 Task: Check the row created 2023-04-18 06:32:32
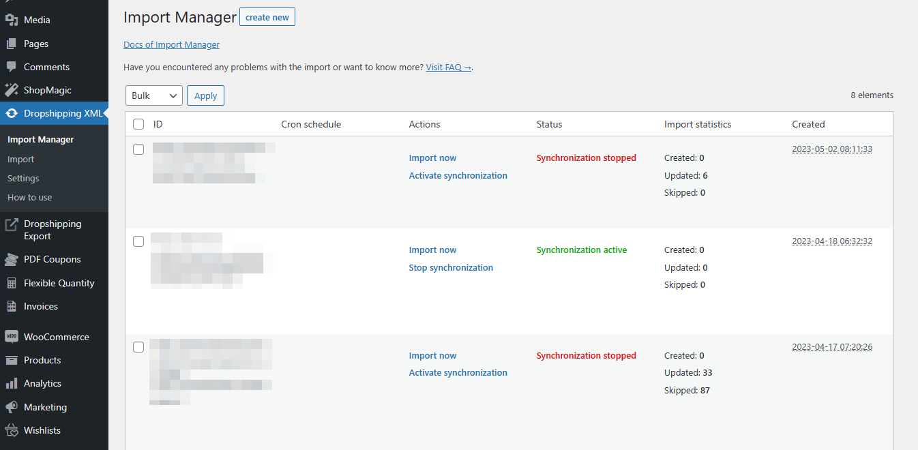138,241
